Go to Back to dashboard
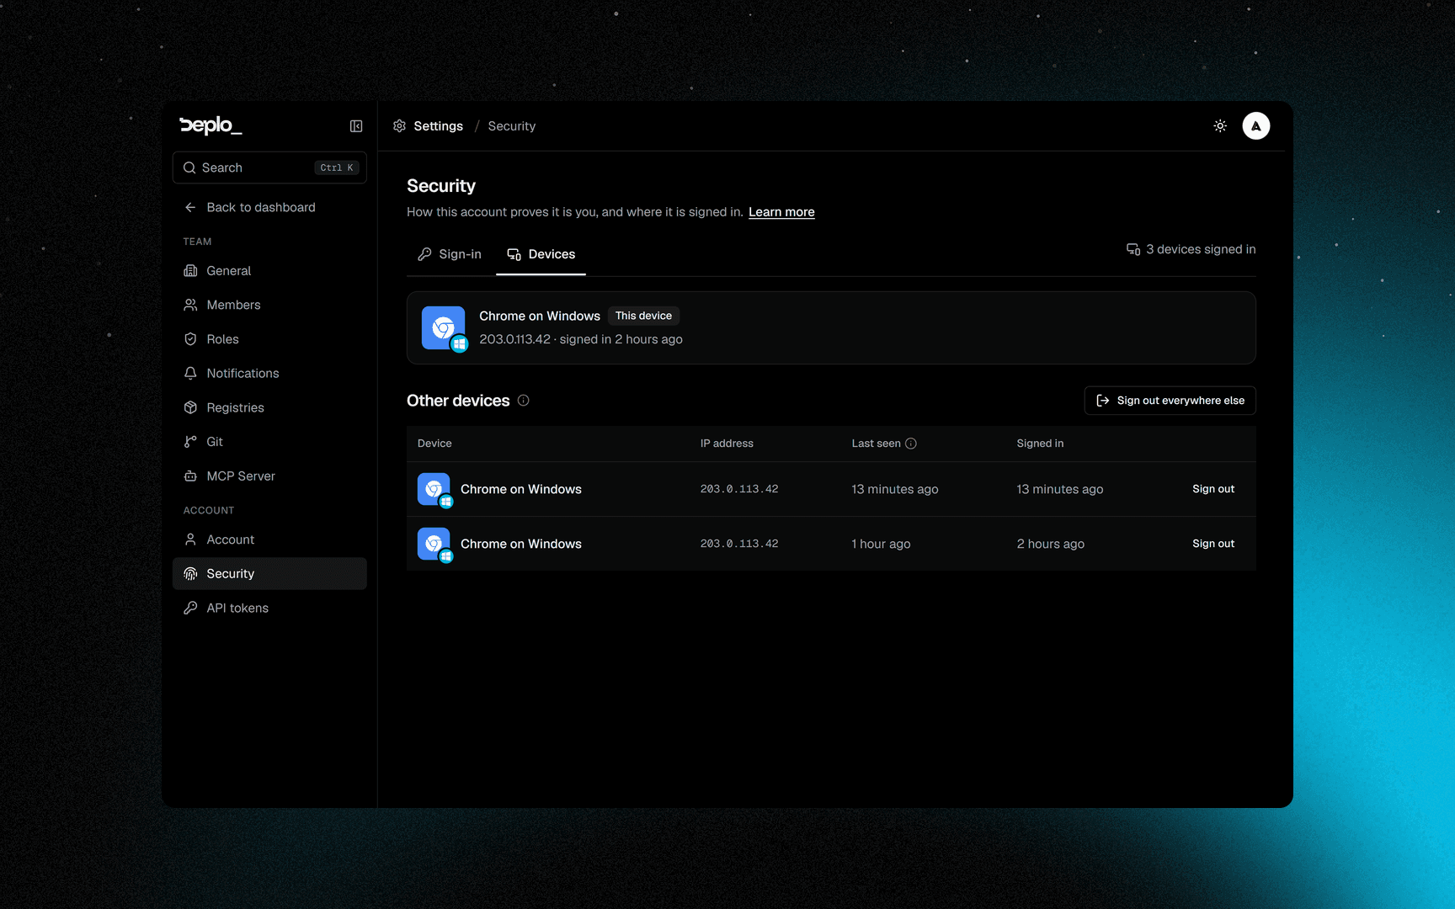 pyautogui.click(x=269, y=208)
